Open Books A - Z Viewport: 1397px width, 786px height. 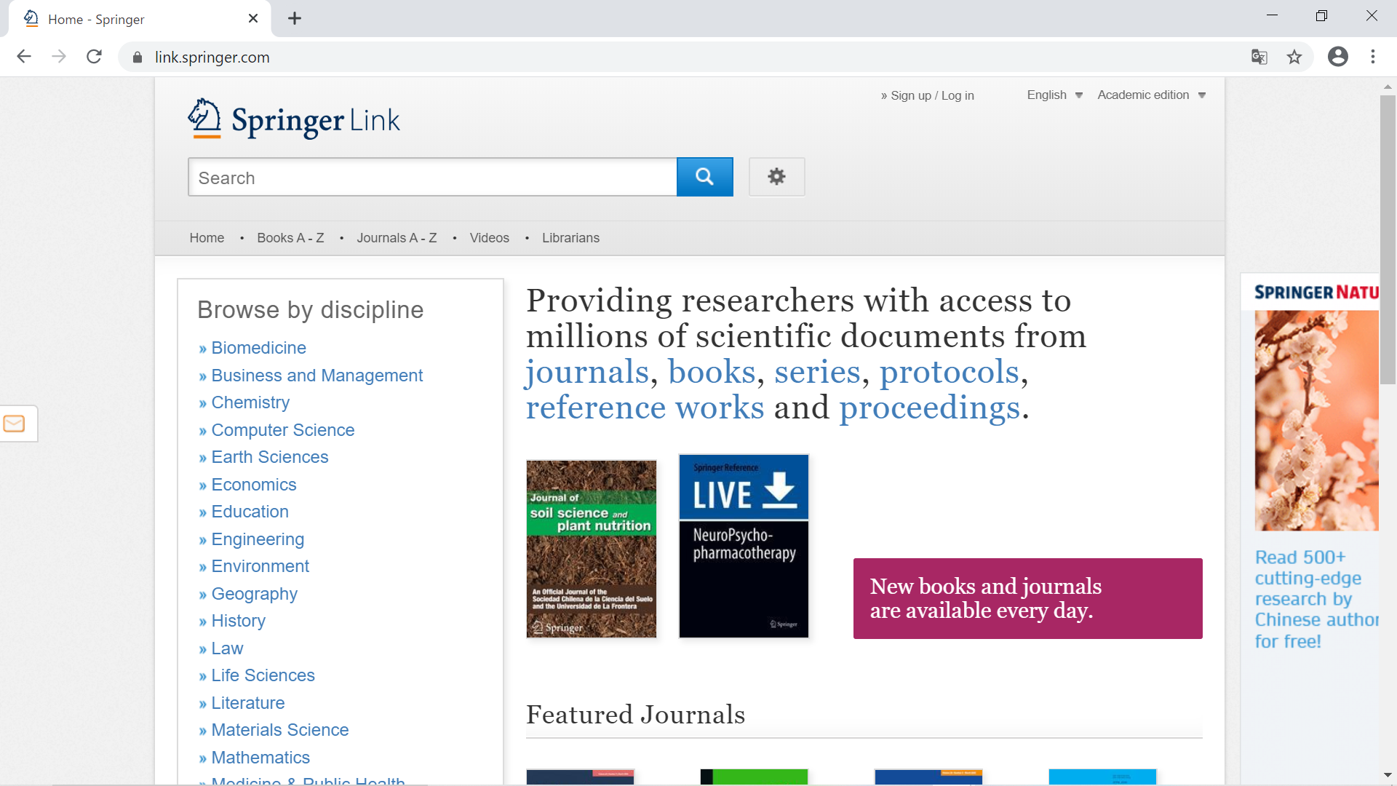tap(290, 238)
